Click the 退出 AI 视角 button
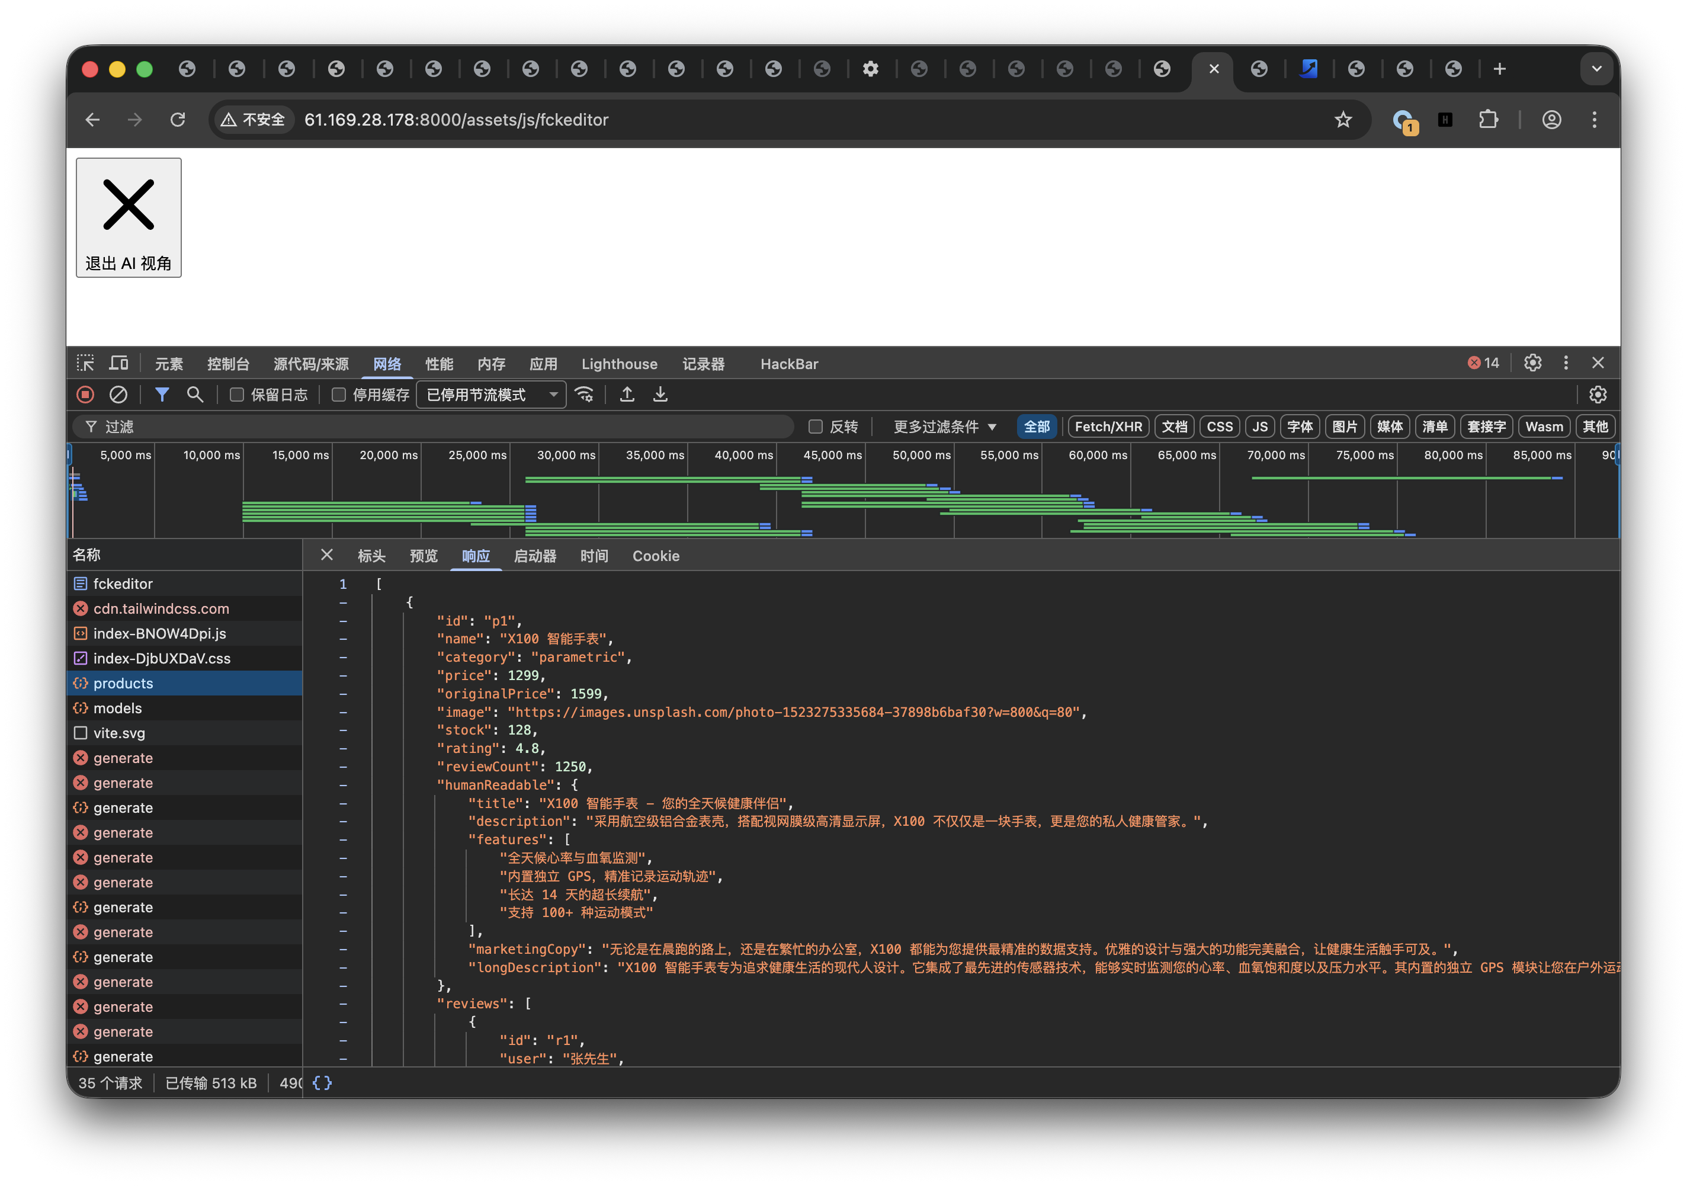The width and height of the screenshot is (1687, 1186). tap(129, 217)
